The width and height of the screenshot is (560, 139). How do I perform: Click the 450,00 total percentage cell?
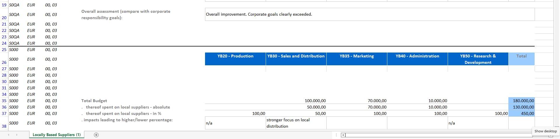(x=521, y=113)
